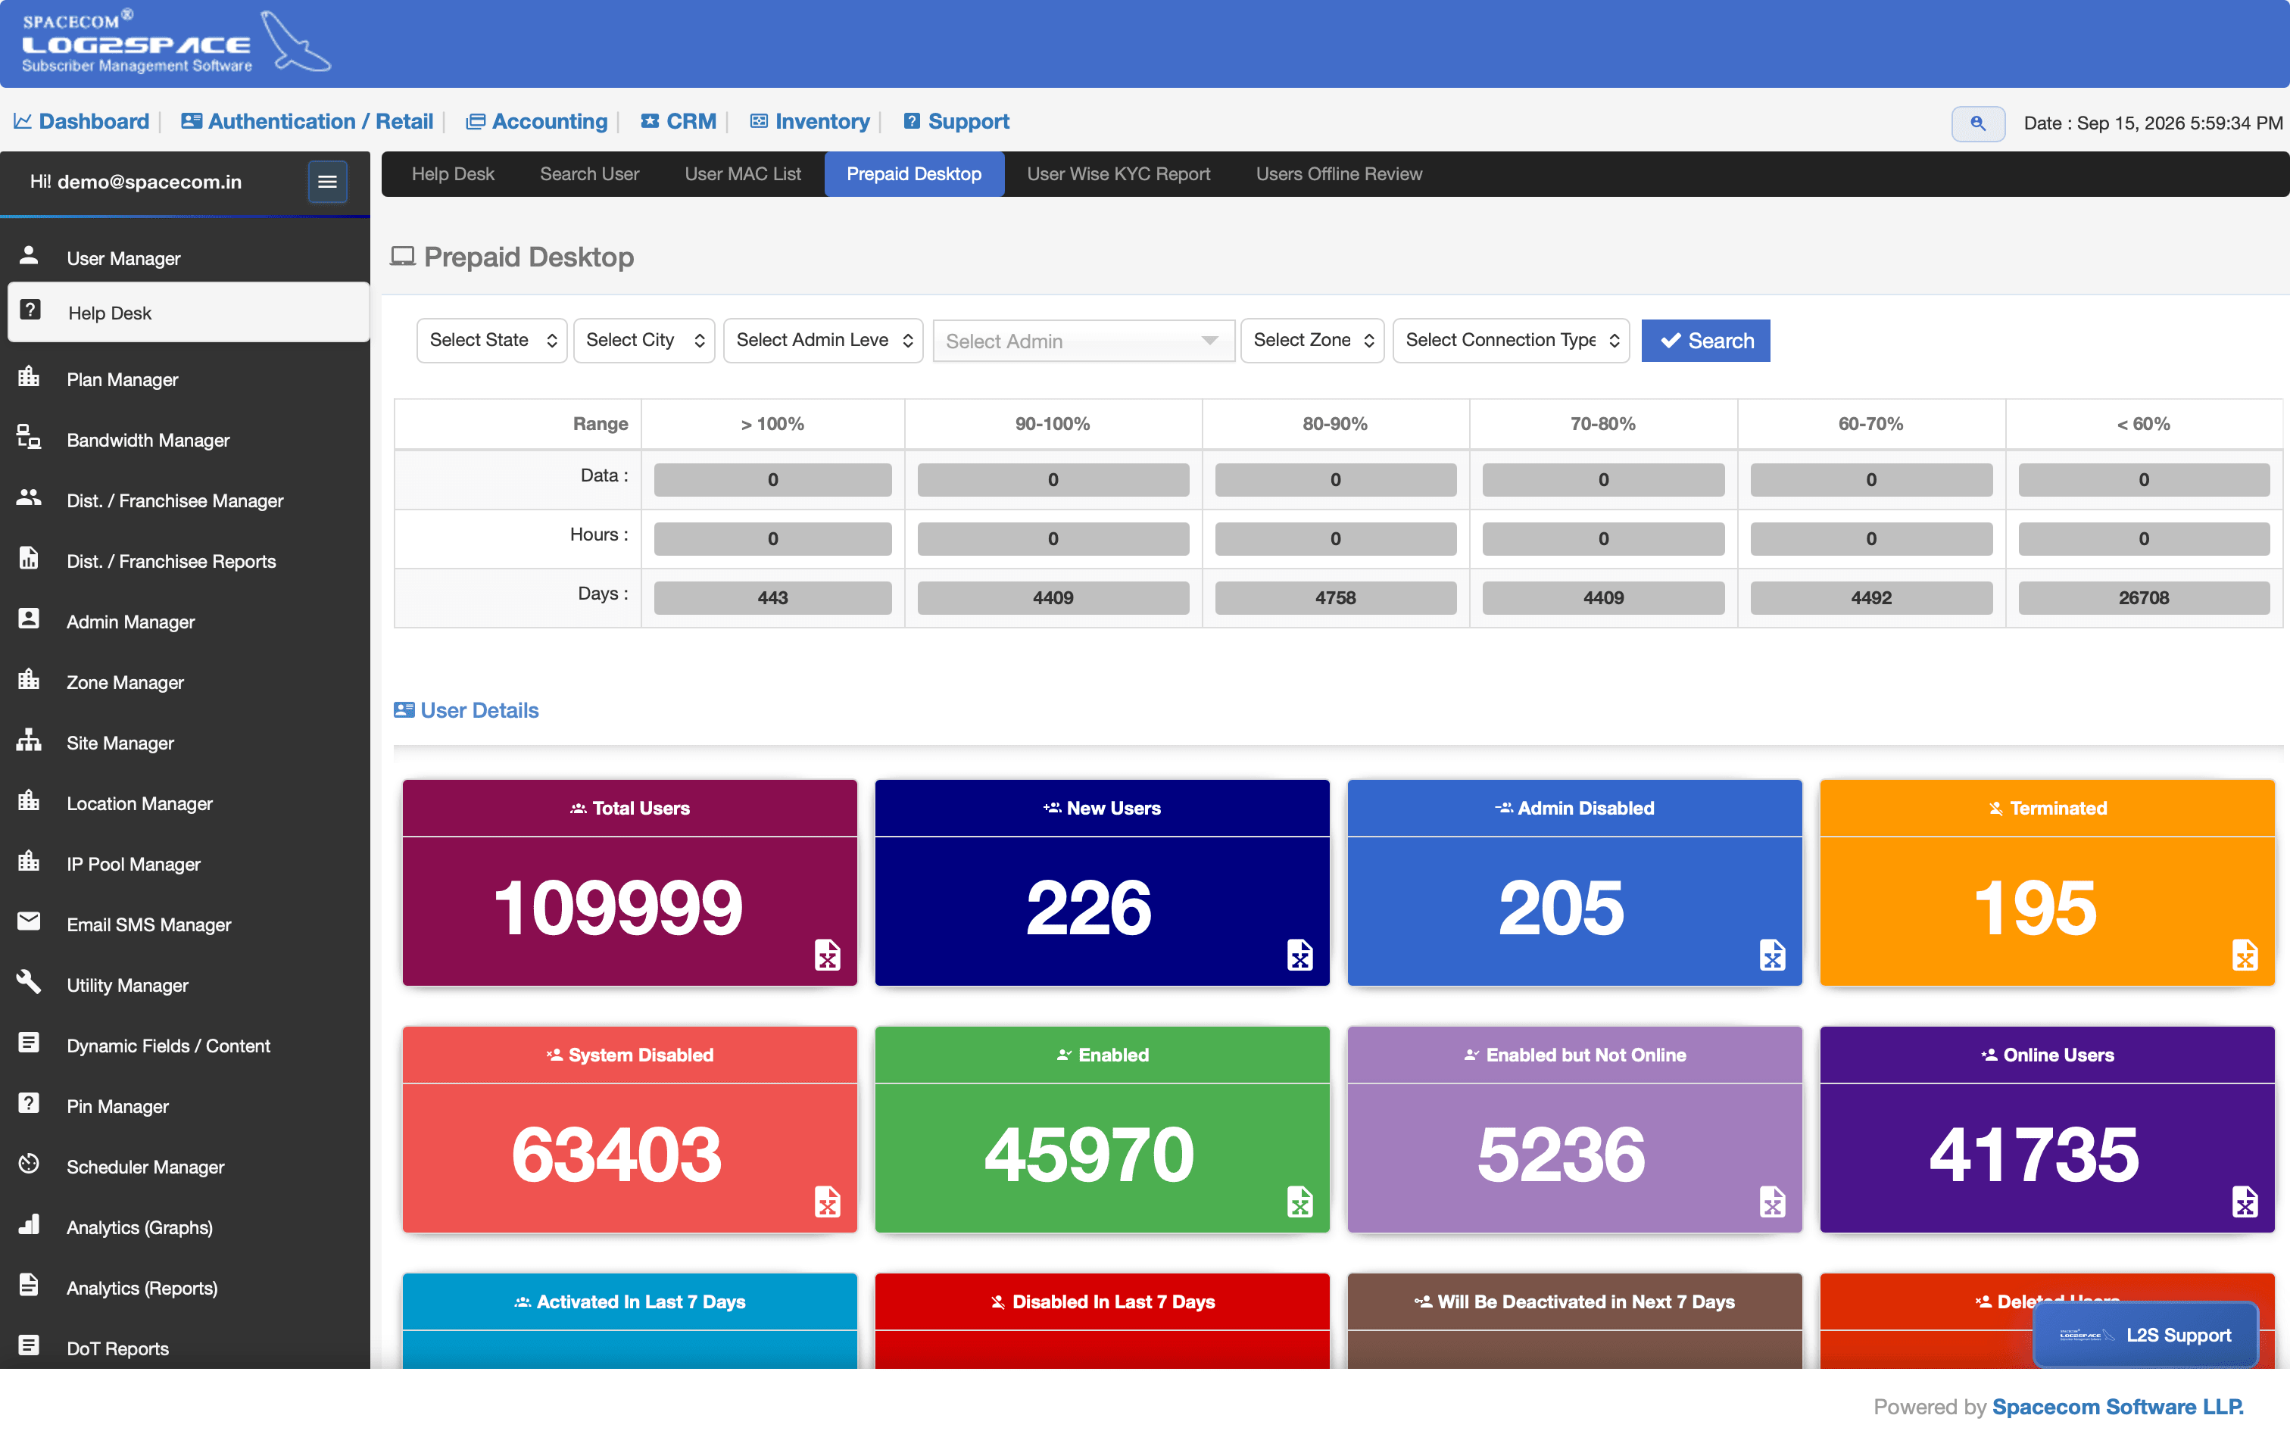Click the Logspace bird logo
The height and width of the screenshot is (1437, 2290).
coord(295,42)
